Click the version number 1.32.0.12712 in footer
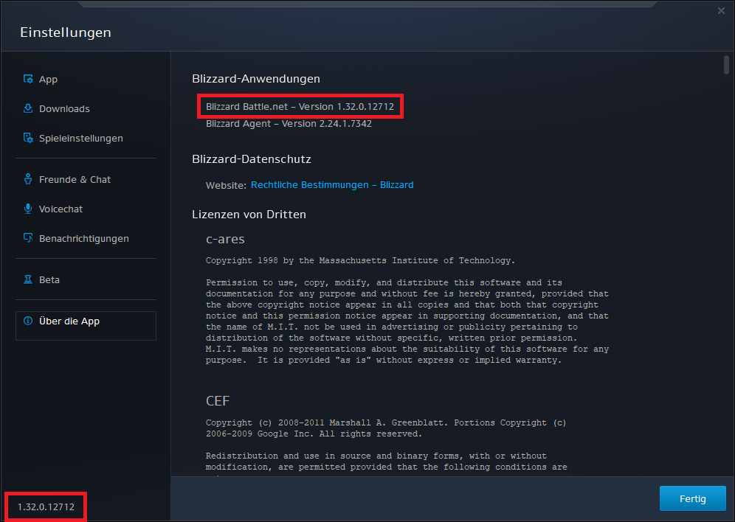Image resolution: width=735 pixels, height=522 pixels. pyautogui.click(x=46, y=507)
